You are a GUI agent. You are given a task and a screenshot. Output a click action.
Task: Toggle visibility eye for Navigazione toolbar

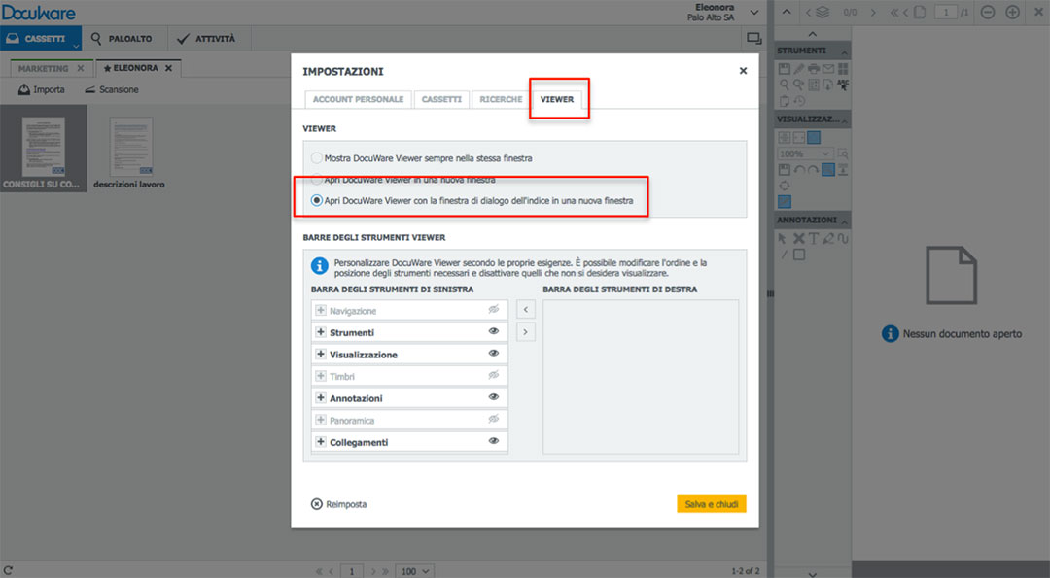(494, 309)
